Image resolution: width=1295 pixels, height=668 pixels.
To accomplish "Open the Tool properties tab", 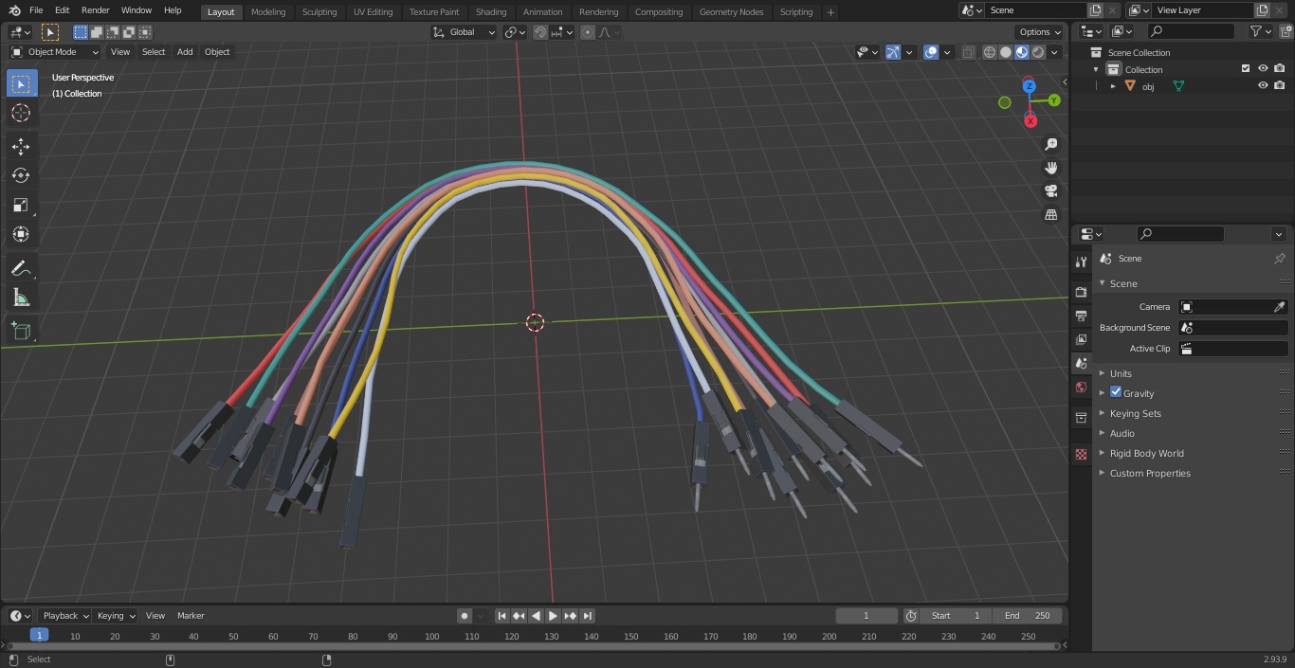I will (1081, 262).
